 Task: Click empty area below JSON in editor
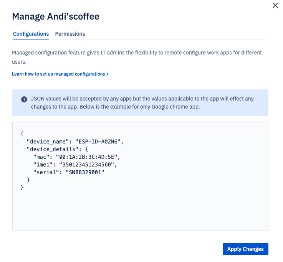coord(140,211)
